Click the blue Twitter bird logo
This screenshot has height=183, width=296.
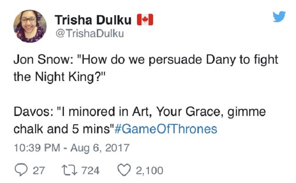coord(279,16)
